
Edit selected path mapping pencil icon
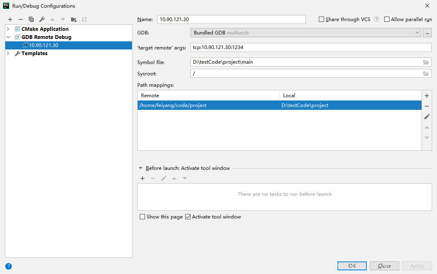(427, 117)
